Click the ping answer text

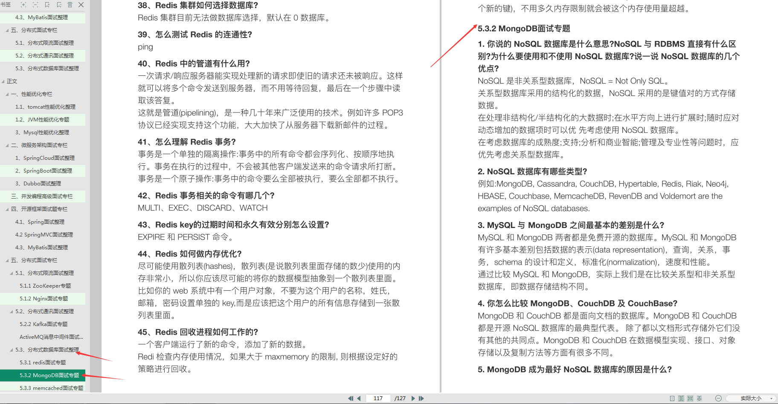pyautogui.click(x=145, y=47)
